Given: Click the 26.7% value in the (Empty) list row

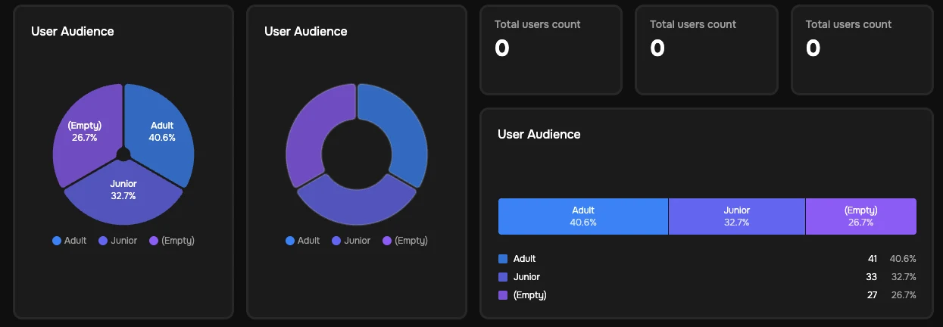Looking at the screenshot, I should click(903, 295).
